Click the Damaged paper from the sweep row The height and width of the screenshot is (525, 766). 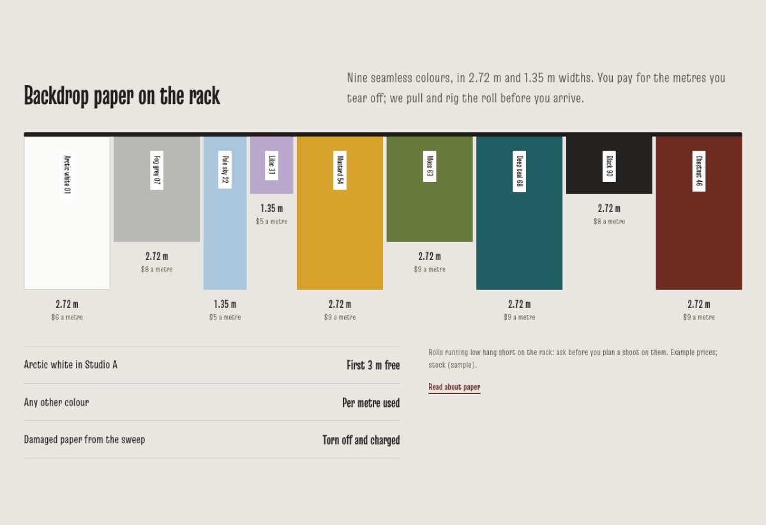coord(212,439)
